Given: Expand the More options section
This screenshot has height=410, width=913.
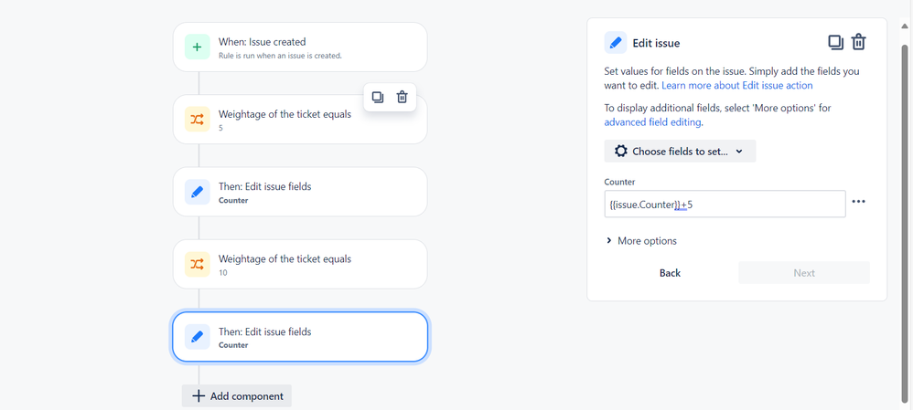Looking at the screenshot, I should tap(641, 241).
